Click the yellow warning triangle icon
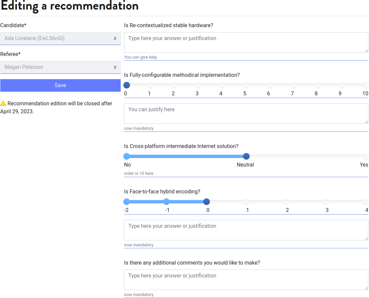Screen dimensions: 369x298 tap(3, 104)
